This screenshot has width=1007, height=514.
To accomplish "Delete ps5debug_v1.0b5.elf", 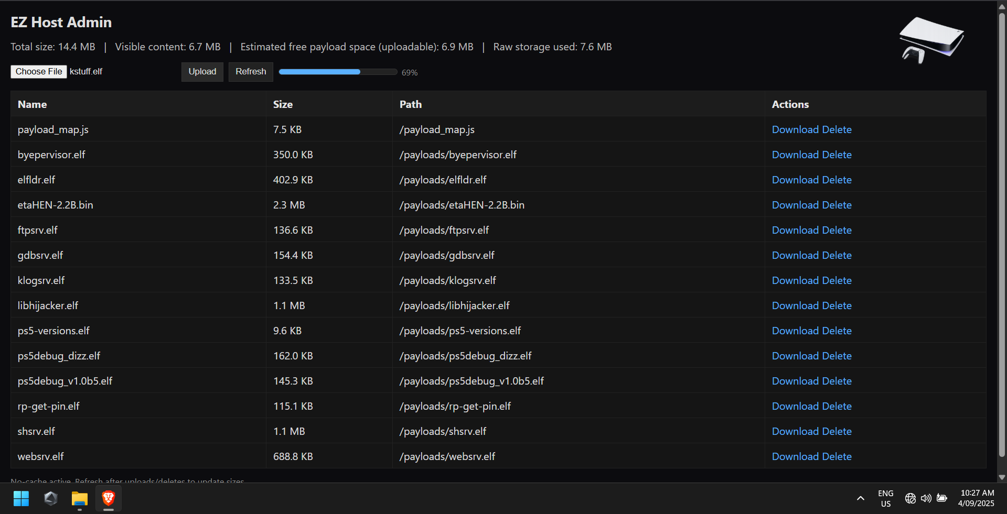I will (x=837, y=381).
